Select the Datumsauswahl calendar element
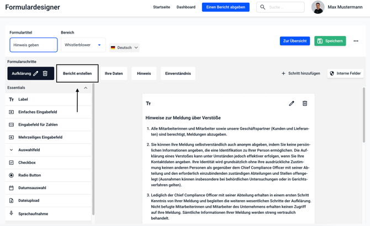Image resolution: width=370 pixels, height=226 pixels. point(32,188)
